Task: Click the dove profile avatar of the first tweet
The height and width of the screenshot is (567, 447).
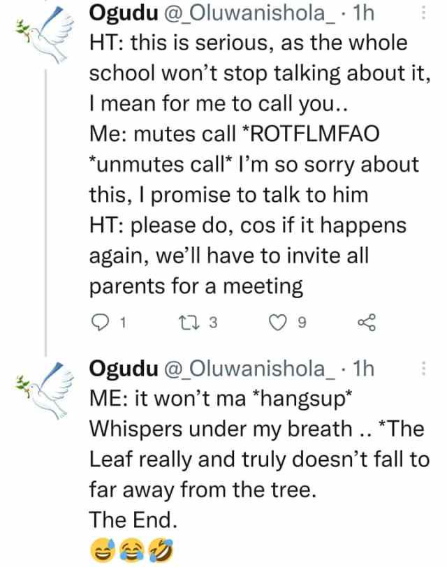Action: click(44, 35)
